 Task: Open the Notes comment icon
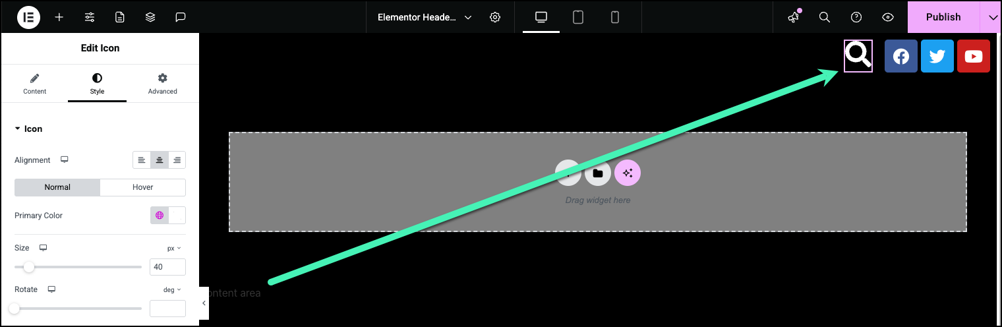181,17
